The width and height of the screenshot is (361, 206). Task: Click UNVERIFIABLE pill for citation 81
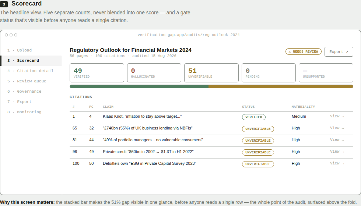258,141
